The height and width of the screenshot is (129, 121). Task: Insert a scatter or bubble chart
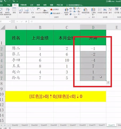coord(75,14)
